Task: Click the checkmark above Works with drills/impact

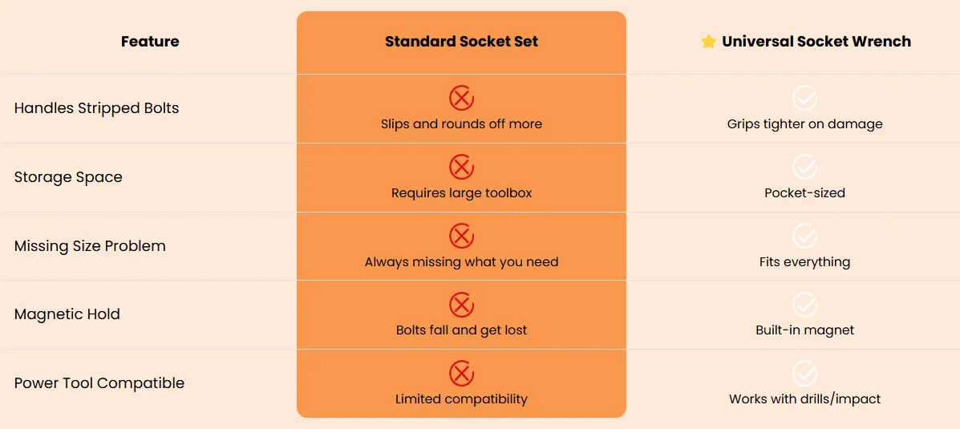Action: (x=804, y=374)
